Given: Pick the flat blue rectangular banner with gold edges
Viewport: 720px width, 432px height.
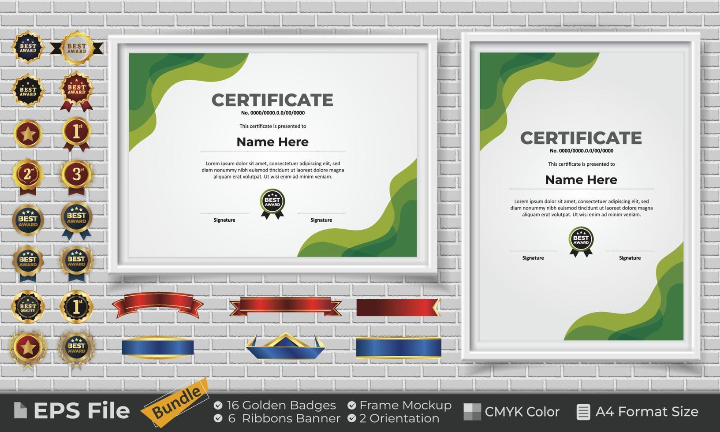Looking at the screenshot, I should pyautogui.click(x=399, y=347).
